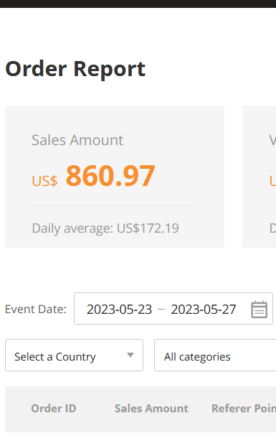Click the dash between the two dates
Image resolution: width=276 pixels, height=441 pixels.
161,310
